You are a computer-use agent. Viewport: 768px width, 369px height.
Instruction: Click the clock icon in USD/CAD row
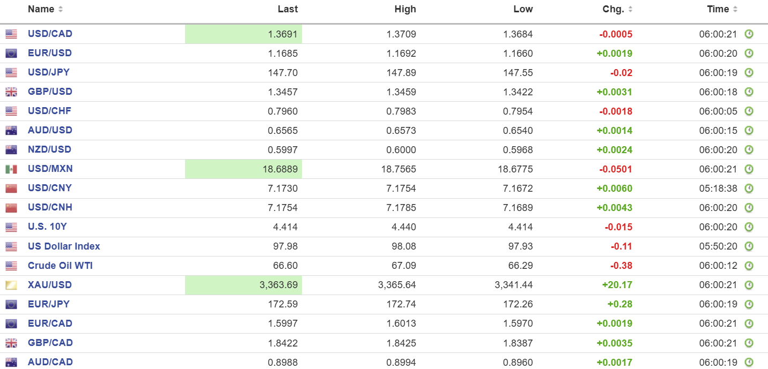pos(749,34)
